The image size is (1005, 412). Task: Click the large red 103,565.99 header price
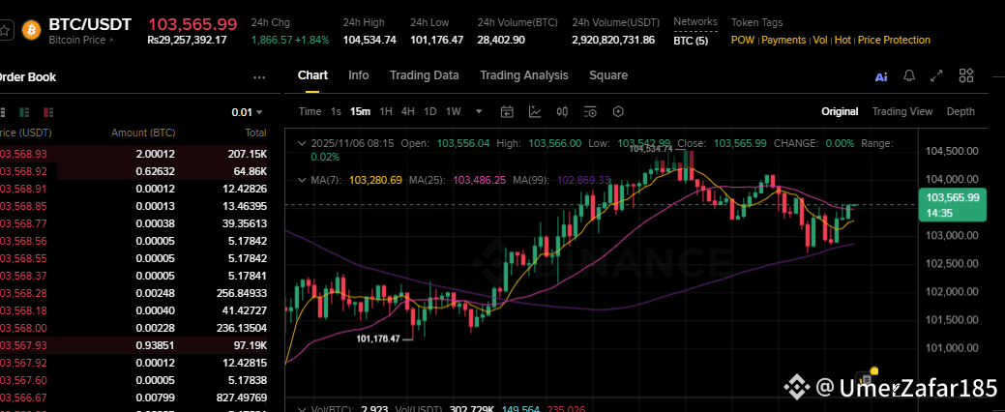(192, 24)
